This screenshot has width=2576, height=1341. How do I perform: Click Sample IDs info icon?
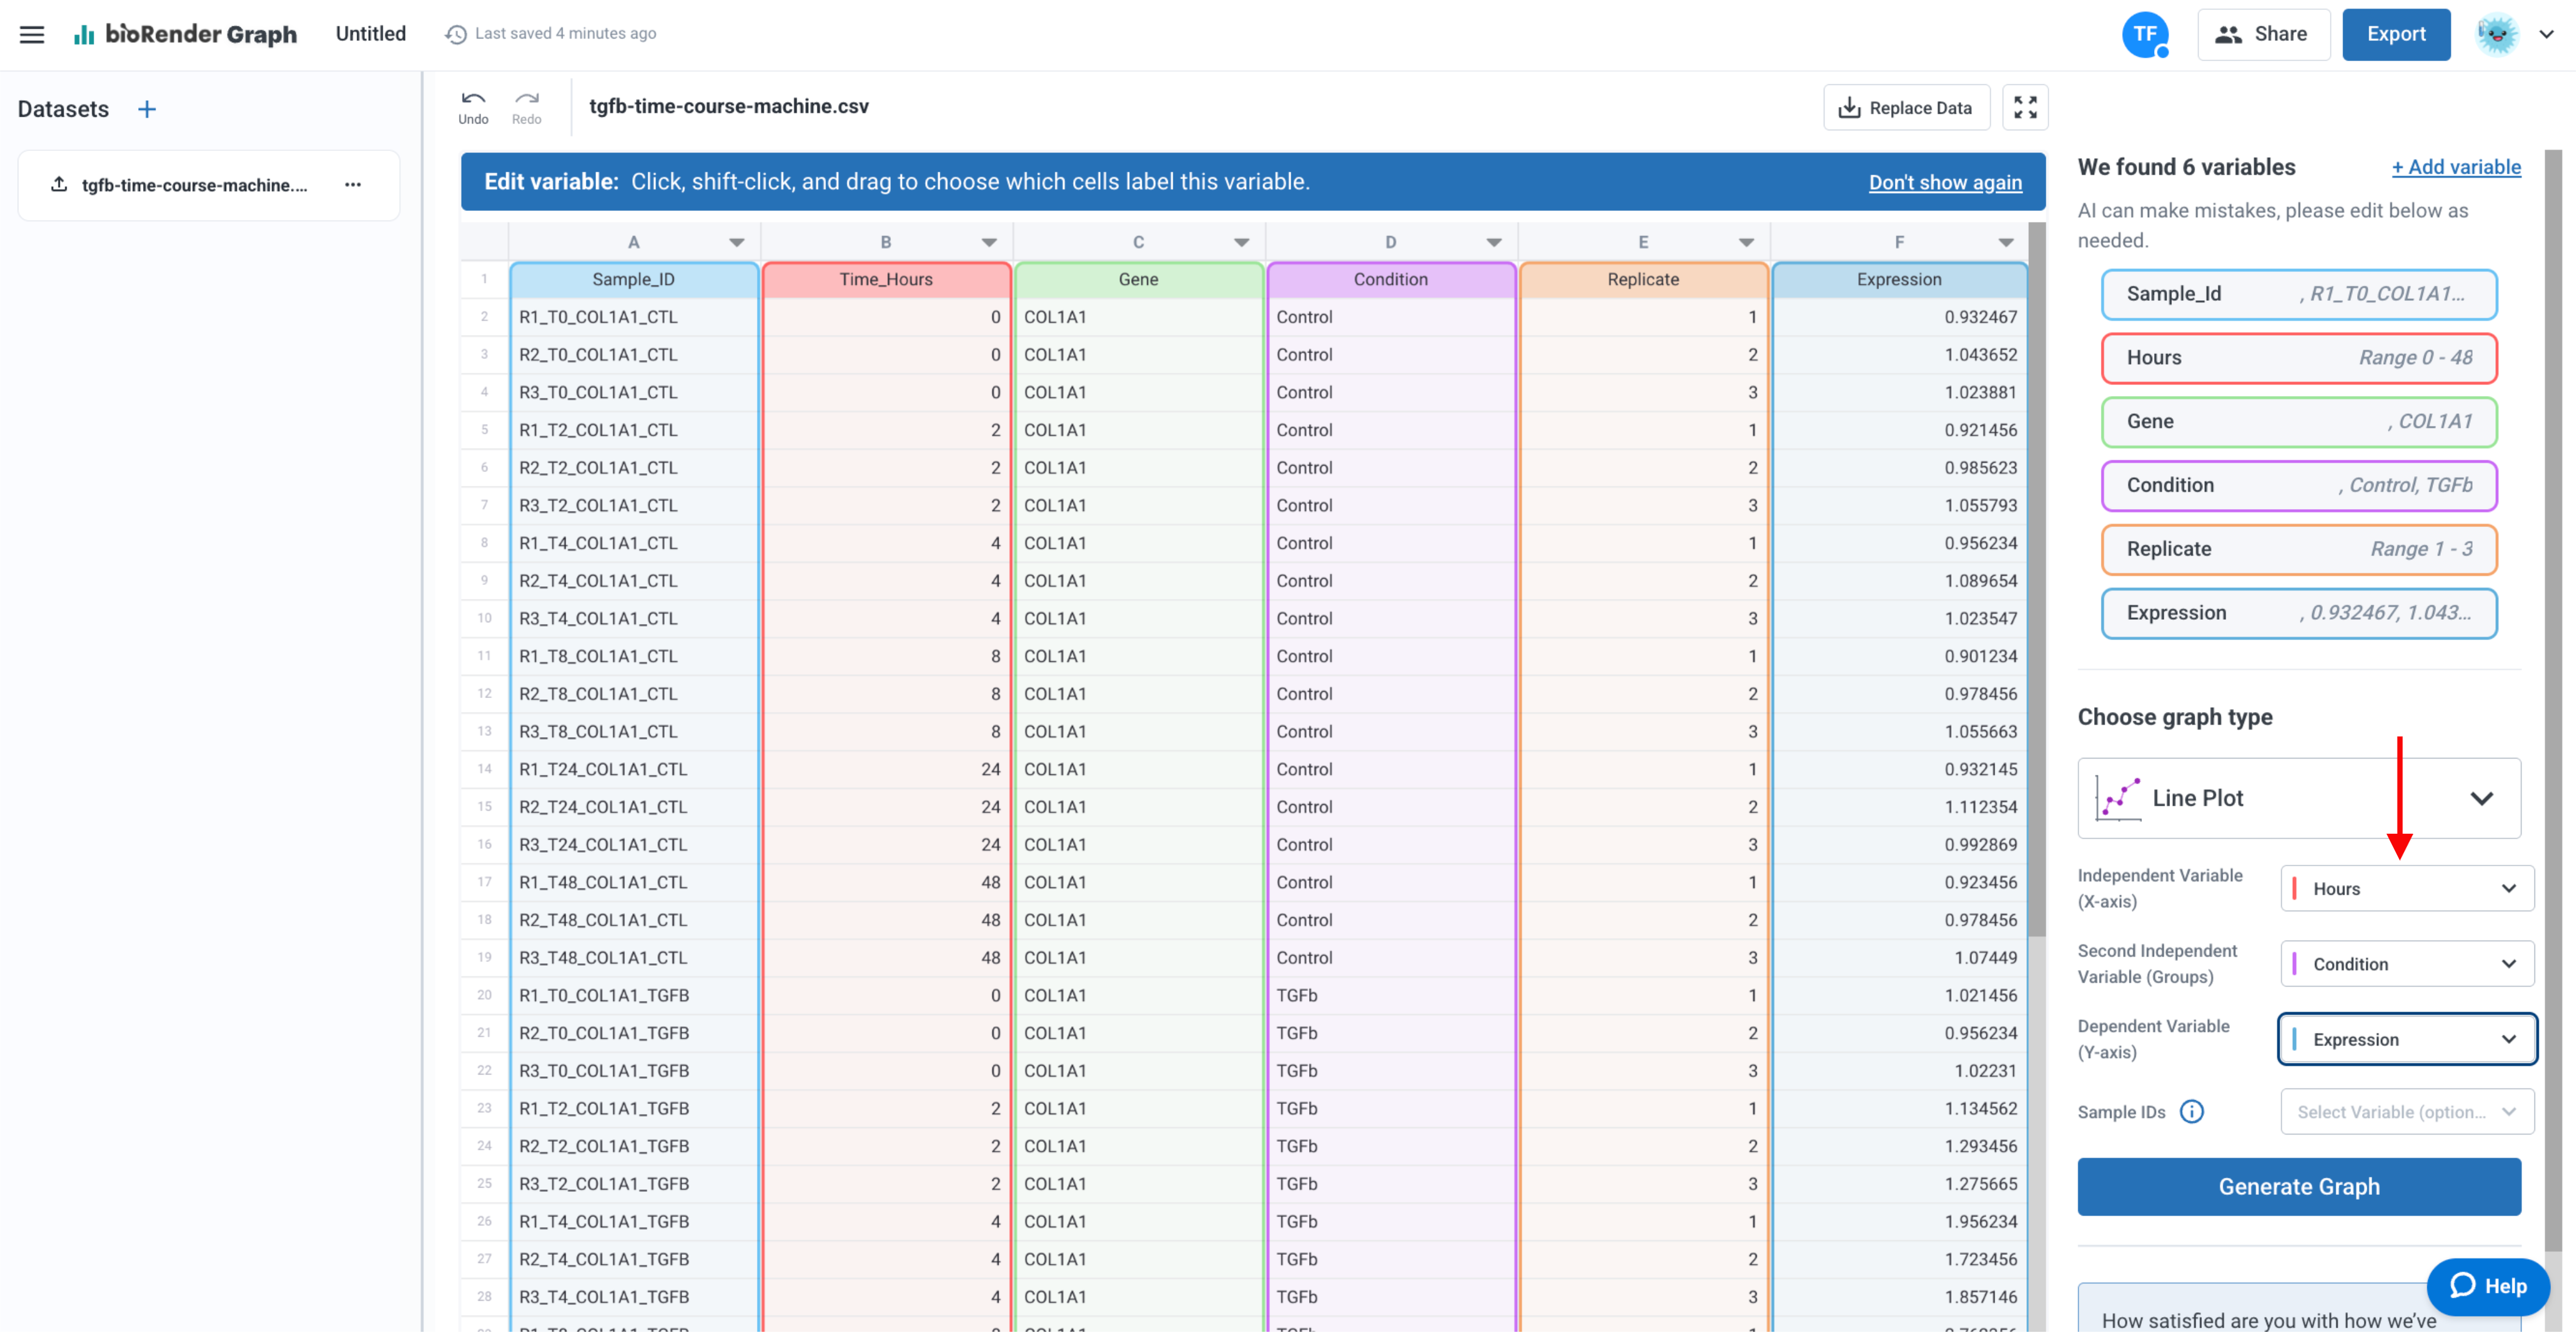[2191, 1111]
